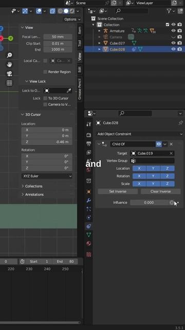This screenshot has height=330, width=185.
Task: Click the Clear Inverse button
Action: pos(161,191)
